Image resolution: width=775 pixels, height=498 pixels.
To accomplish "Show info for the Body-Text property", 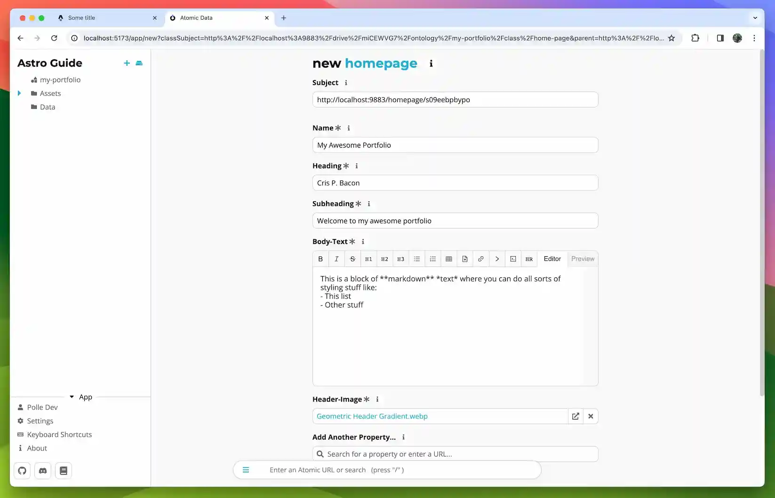I will (x=363, y=242).
